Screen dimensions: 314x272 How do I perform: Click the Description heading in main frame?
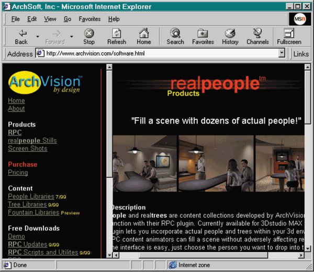coord(129,207)
